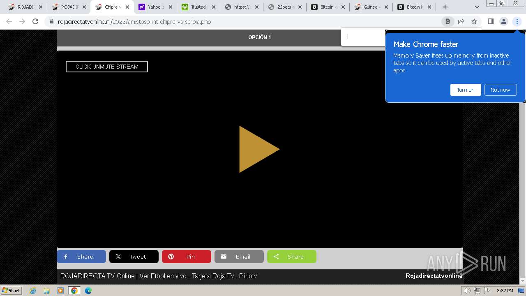Share this page from the address bar

[x=461, y=21]
